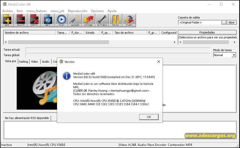Close the Versión dialog

(159, 62)
